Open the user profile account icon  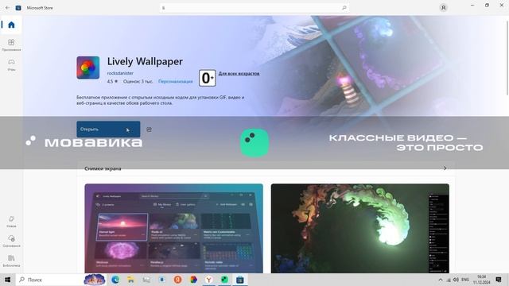[x=443, y=8]
